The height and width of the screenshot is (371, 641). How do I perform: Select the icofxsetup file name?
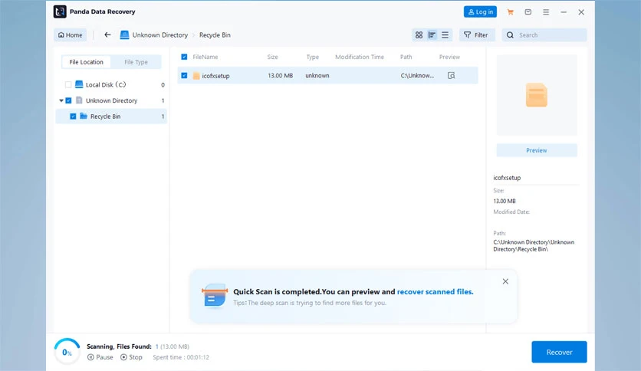(216, 76)
